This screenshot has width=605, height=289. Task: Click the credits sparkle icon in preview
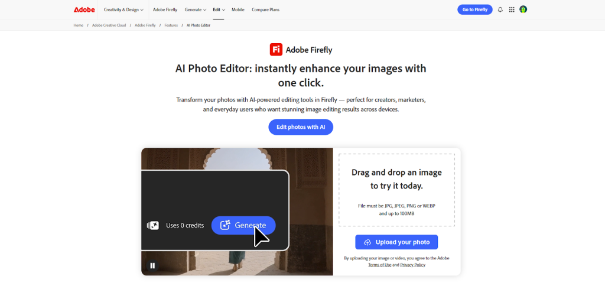click(153, 225)
